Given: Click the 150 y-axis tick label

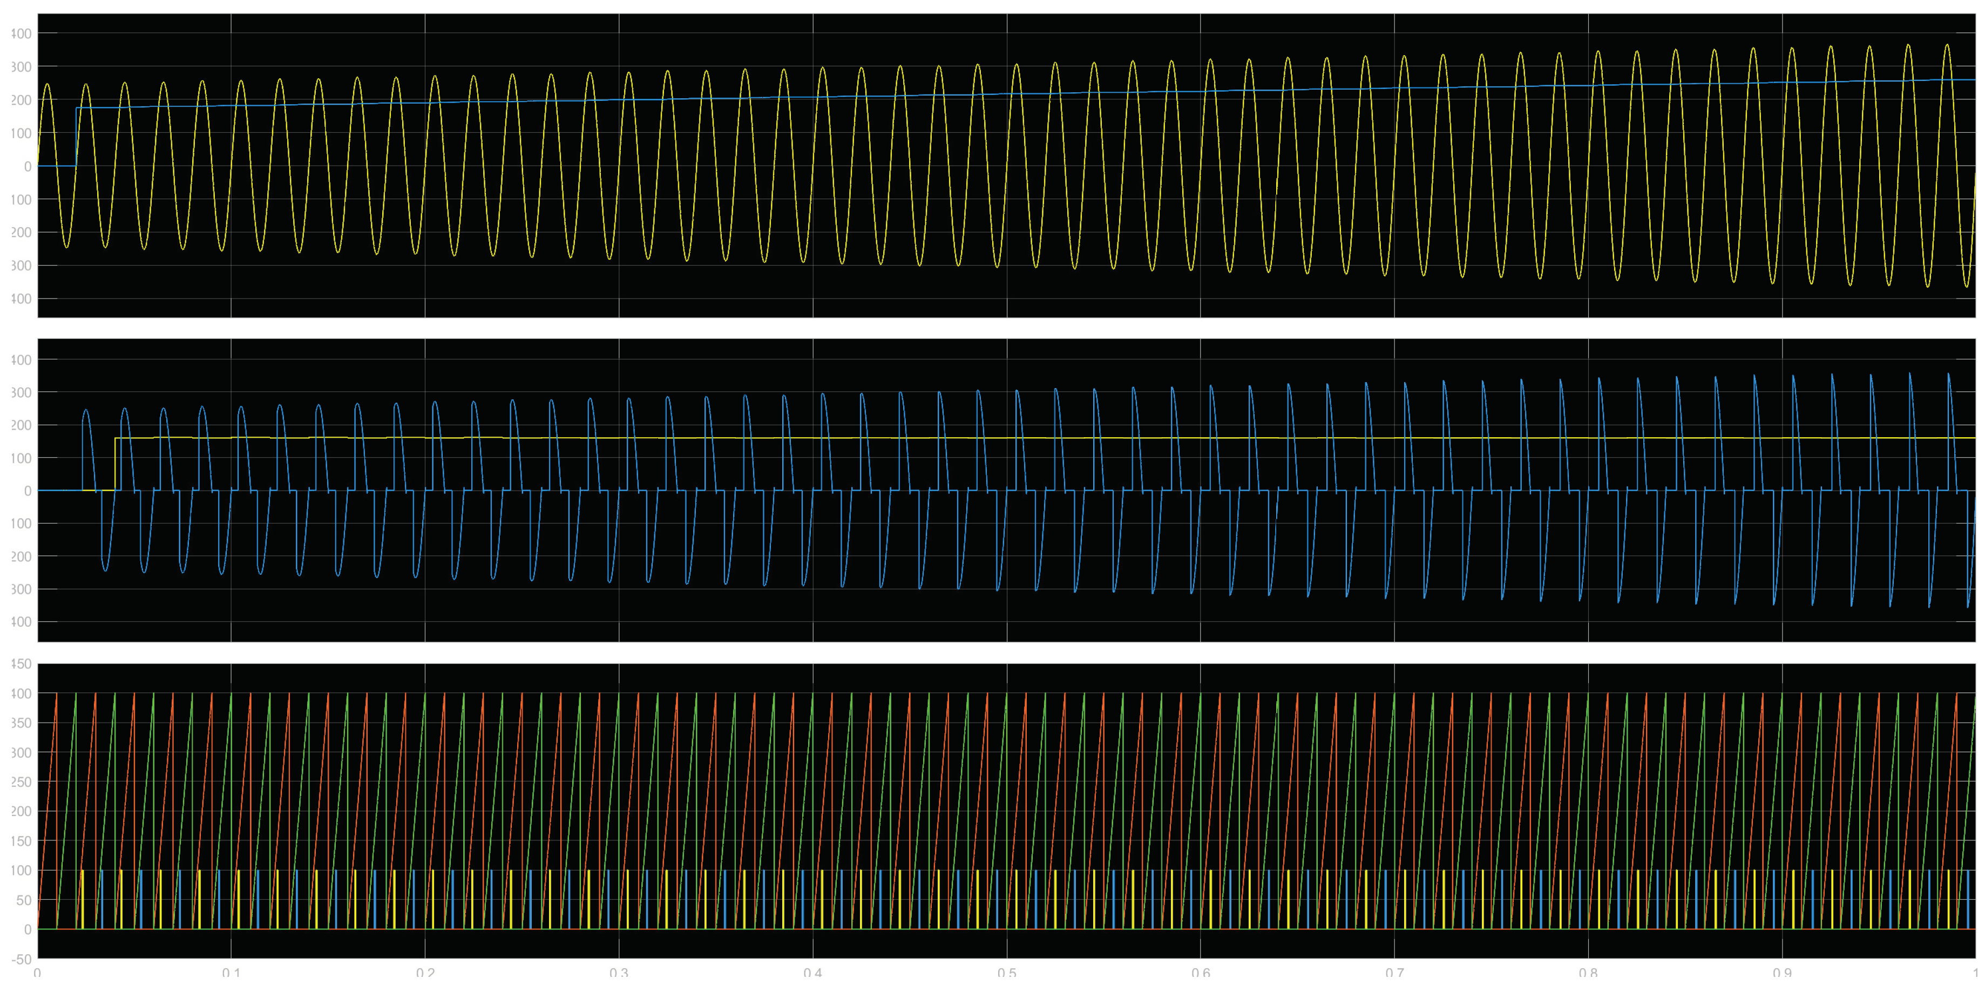Looking at the screenshot, I should tap(22, 841).
